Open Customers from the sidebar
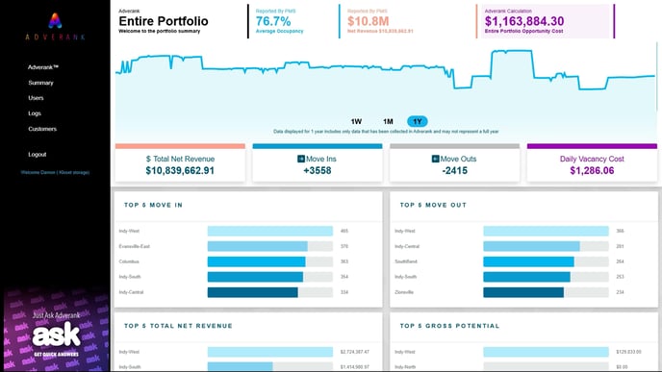The width and height of the screenshot is (662, 372). (42, 129)
